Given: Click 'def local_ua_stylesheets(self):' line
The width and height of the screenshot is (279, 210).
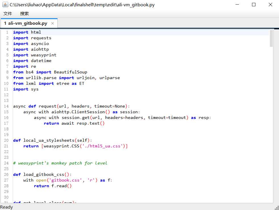Looking at the screenshot, I should [53, 141].
